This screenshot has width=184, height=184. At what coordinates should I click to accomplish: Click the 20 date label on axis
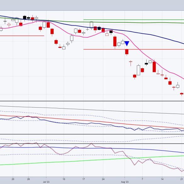pos(13,179)
